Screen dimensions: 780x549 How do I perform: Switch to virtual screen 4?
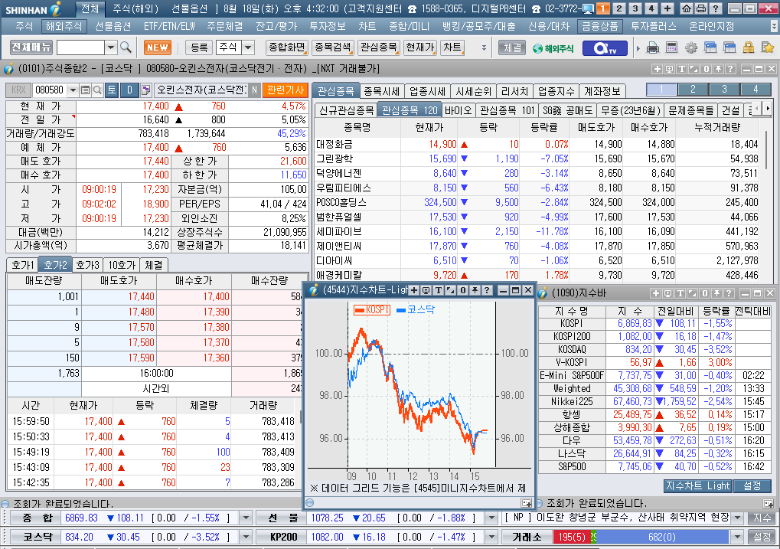tap(651, 8)
